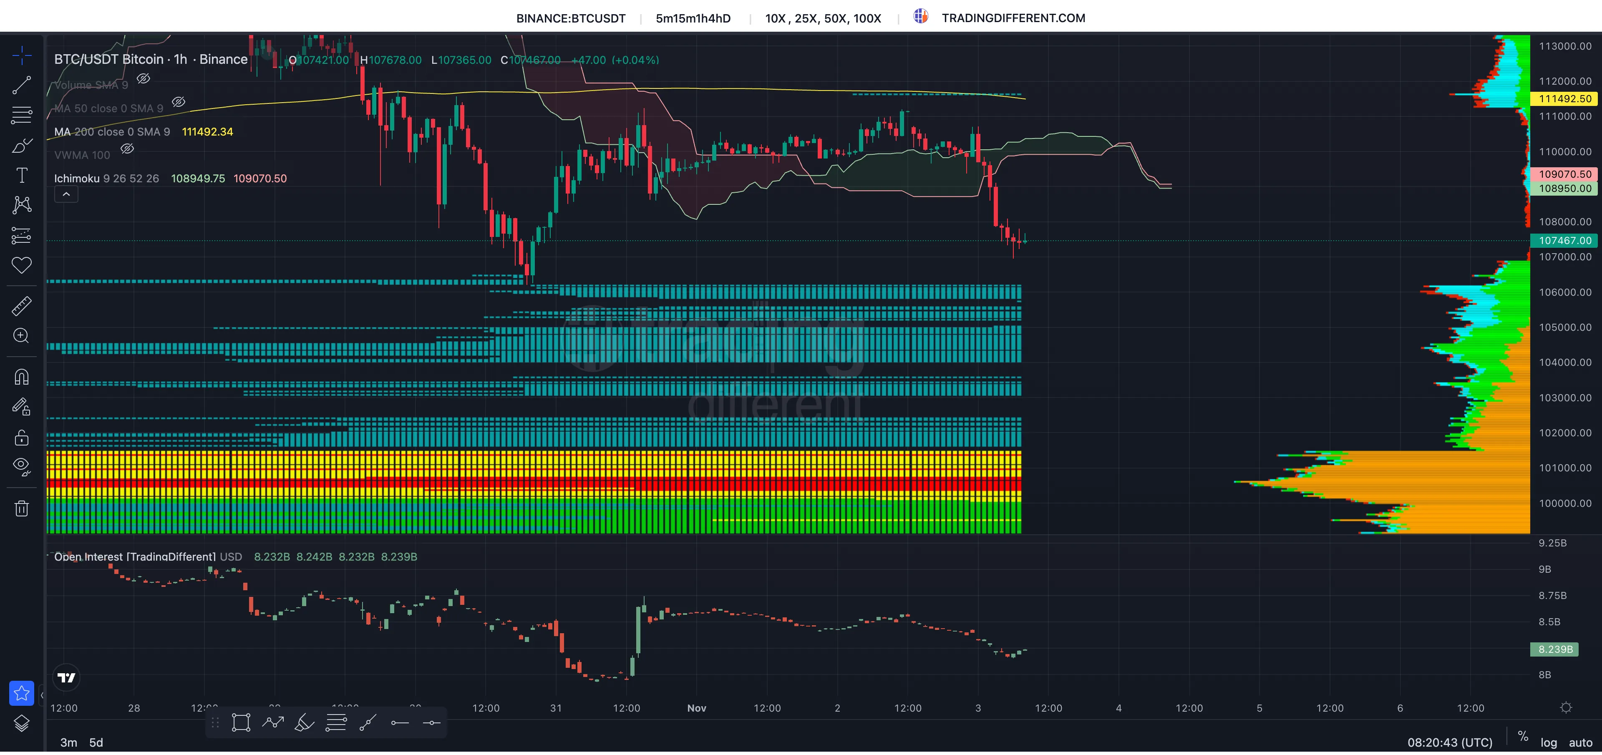Switch to the 5d date range

[x=96, y=742]
